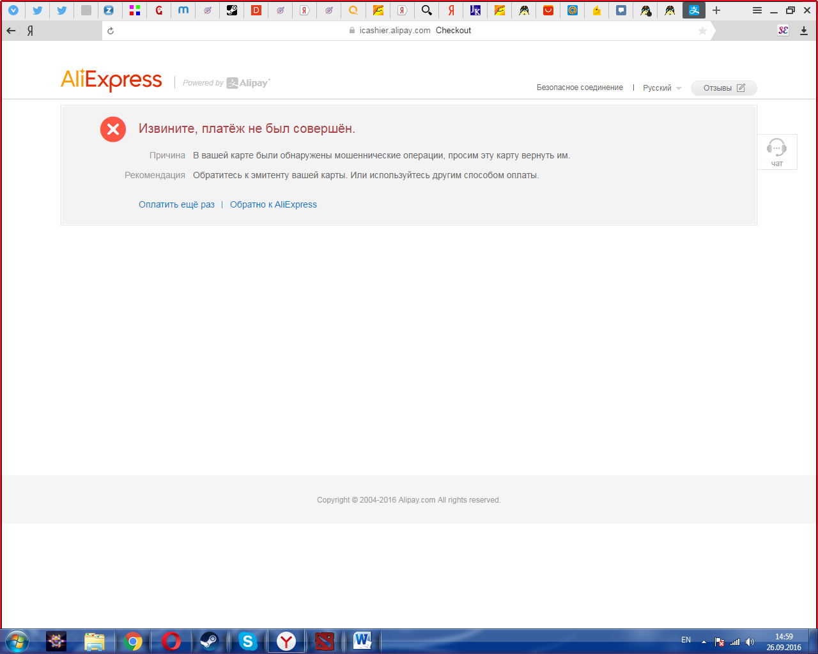Click the Yandex Я home button

(x=30, y=31)
